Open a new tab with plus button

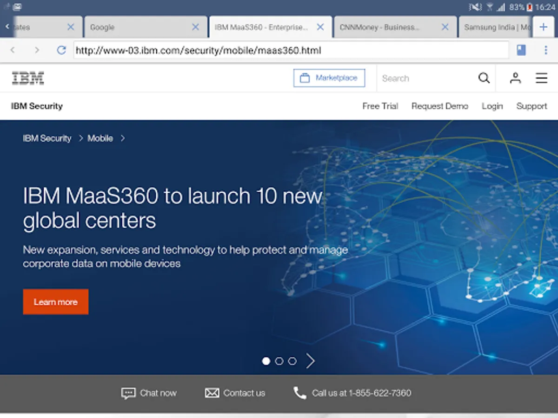[543, 27]
